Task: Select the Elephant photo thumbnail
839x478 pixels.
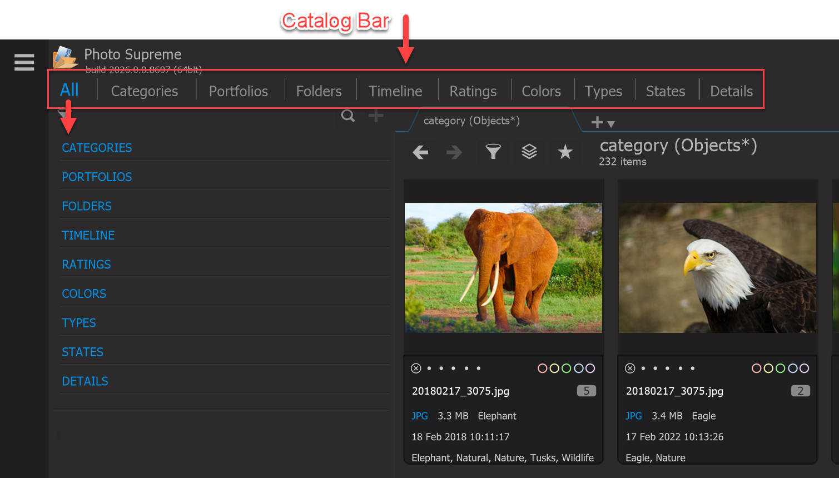Action: coord(503,268)
